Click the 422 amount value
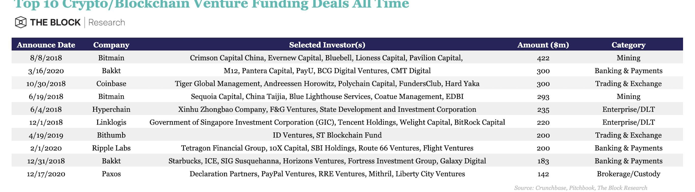The height and width of the screenshot is (192, 695). coord(543,58)
